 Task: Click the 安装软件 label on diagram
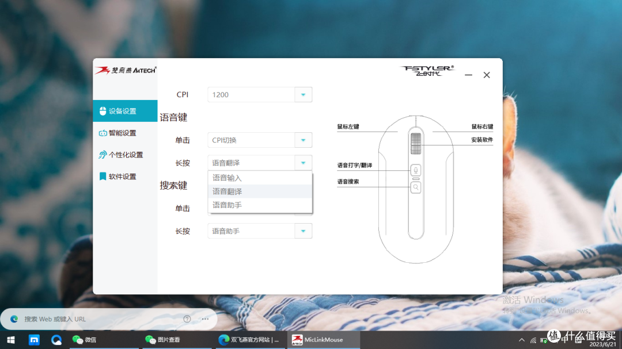(482, 140)
